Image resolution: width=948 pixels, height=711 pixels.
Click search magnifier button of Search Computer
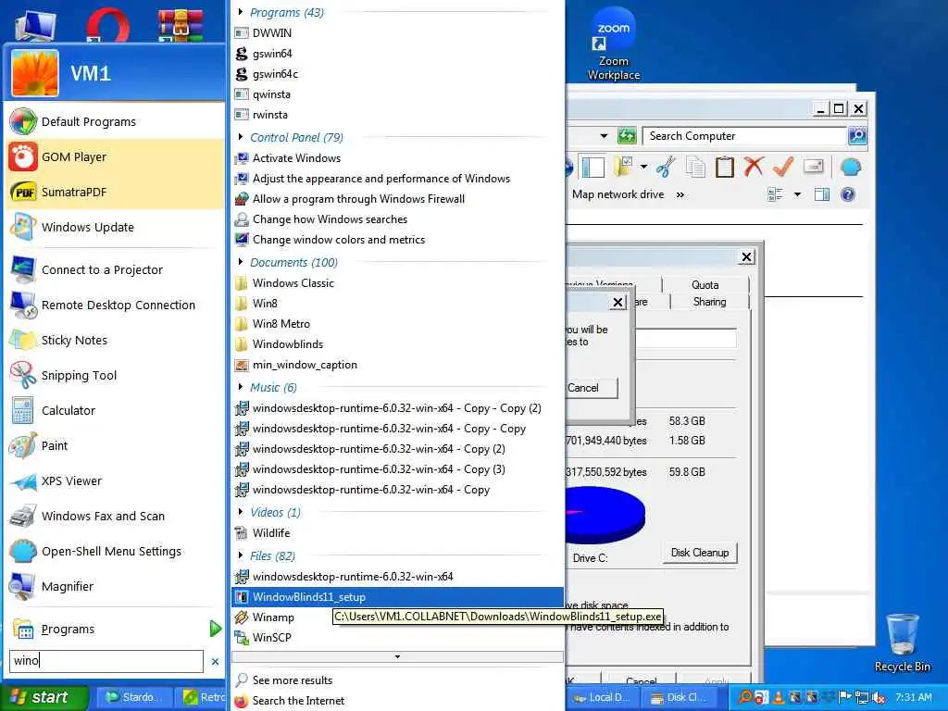(856, 136)
